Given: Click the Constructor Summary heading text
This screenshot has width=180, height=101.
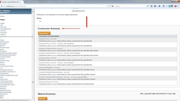Looking at the screenshot, I should click(x=49, y=29).
